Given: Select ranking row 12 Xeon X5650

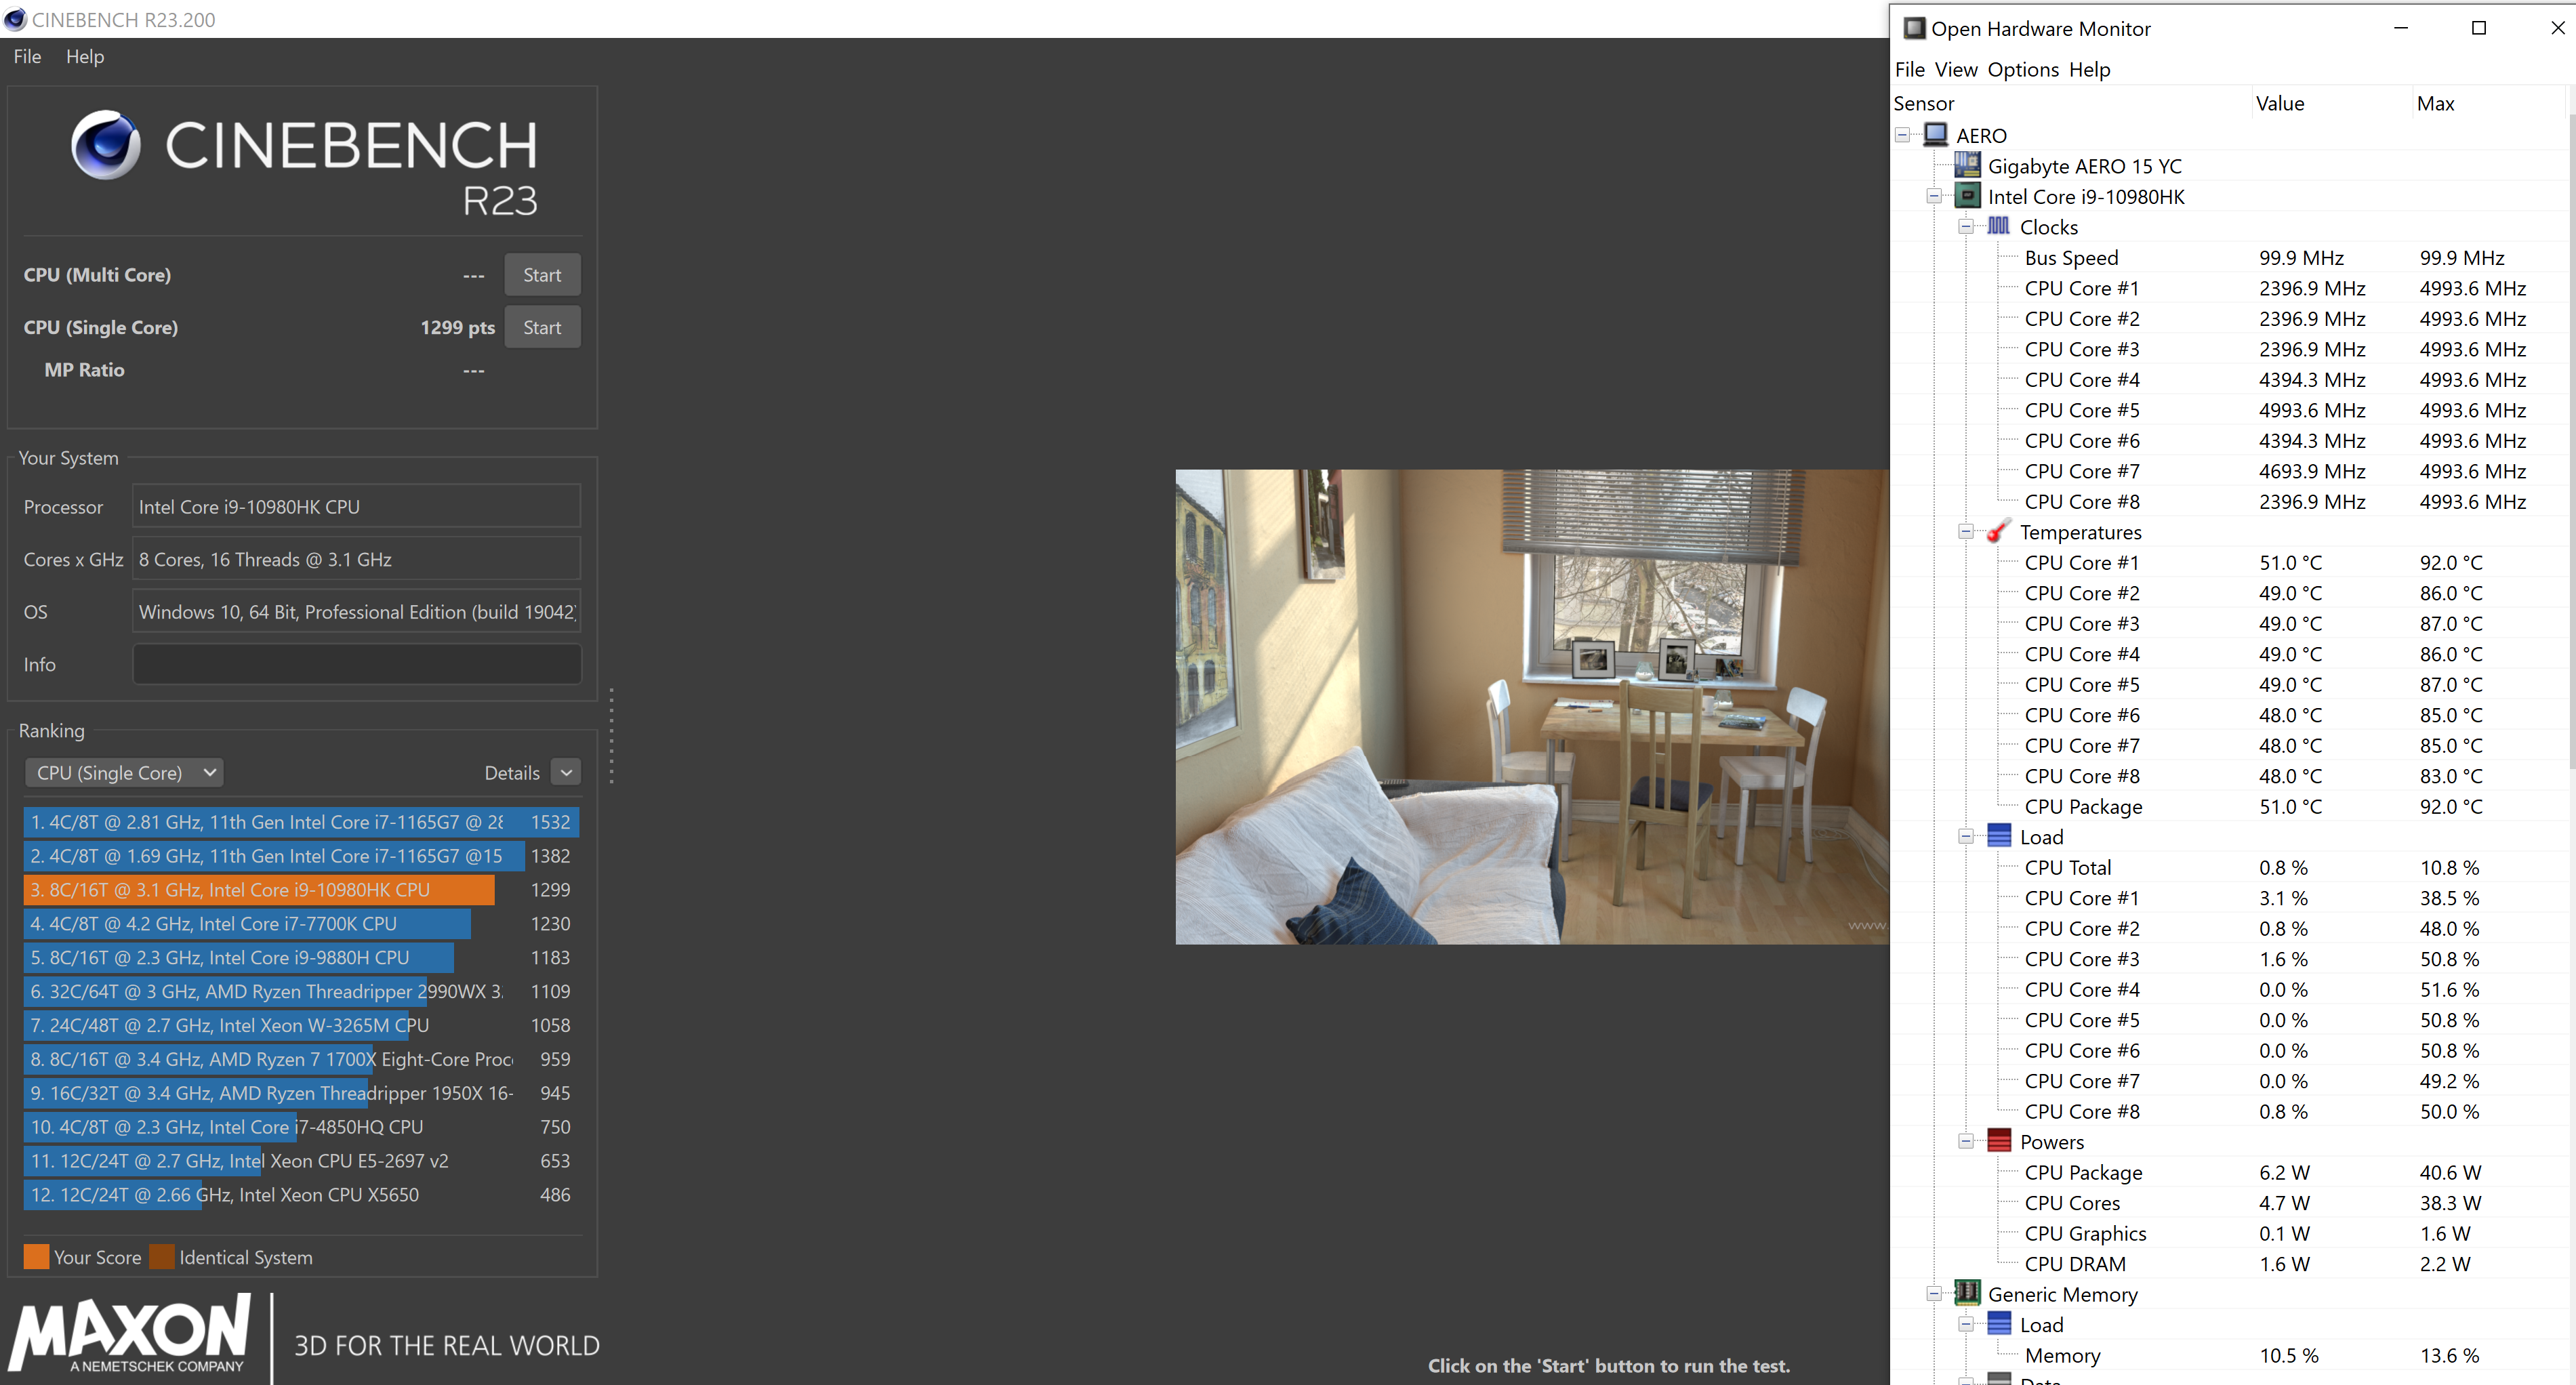Looking at the screenshot, I should point(300,1195).
